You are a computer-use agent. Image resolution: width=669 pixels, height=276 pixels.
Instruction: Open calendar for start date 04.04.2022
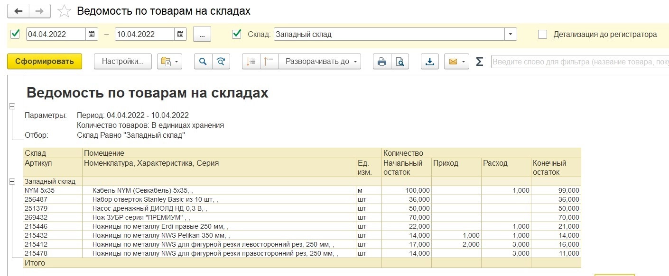[92, 34]
